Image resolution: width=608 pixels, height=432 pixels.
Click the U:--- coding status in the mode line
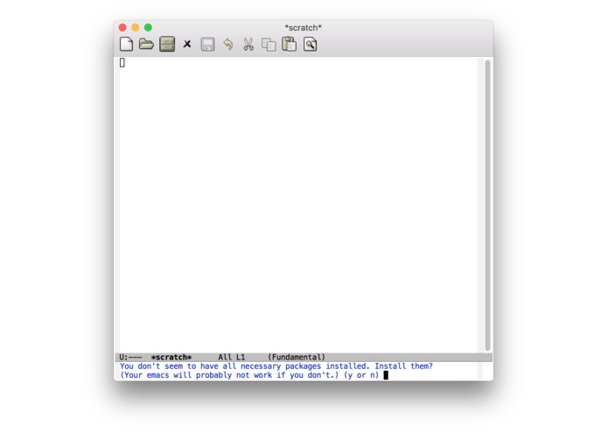[130, 357]
